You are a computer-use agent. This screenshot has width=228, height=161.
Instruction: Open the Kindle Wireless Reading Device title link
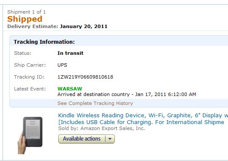[x=143, y=116]
